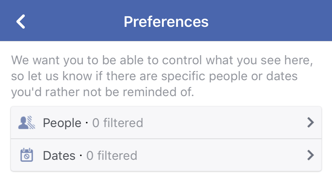Click the Dates label text
The width and height of the screenshot is (332, 189).
59,155
